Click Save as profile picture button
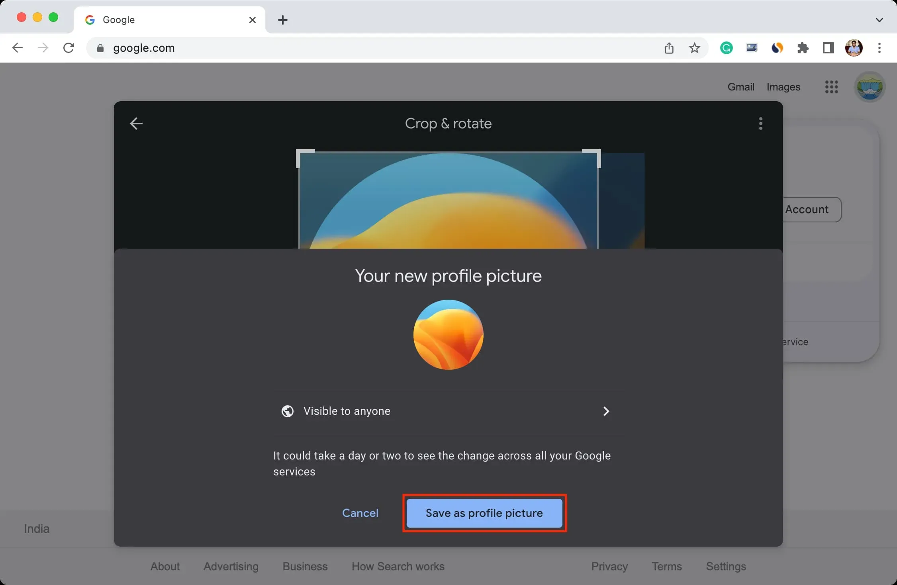The image size is (897, 585). 484,513
